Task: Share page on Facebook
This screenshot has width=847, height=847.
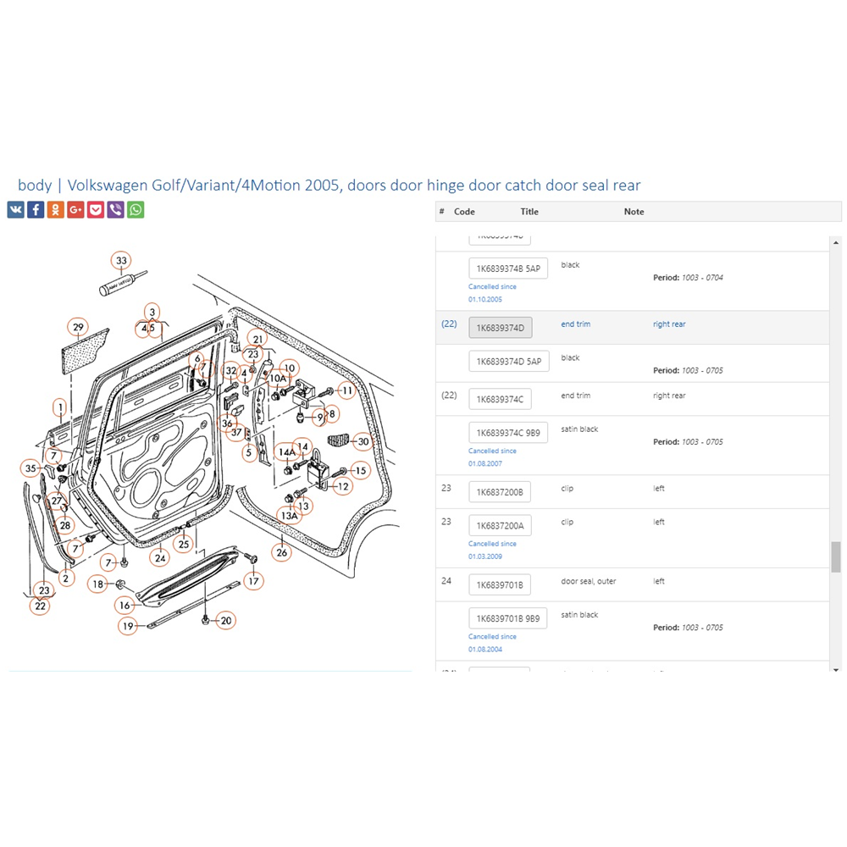Action: pyautogui.click(x=36, y=210)
